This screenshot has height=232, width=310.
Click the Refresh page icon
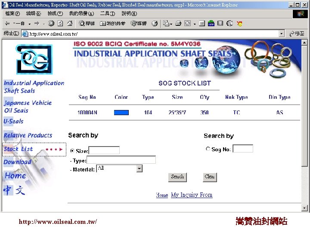[60, 24]
